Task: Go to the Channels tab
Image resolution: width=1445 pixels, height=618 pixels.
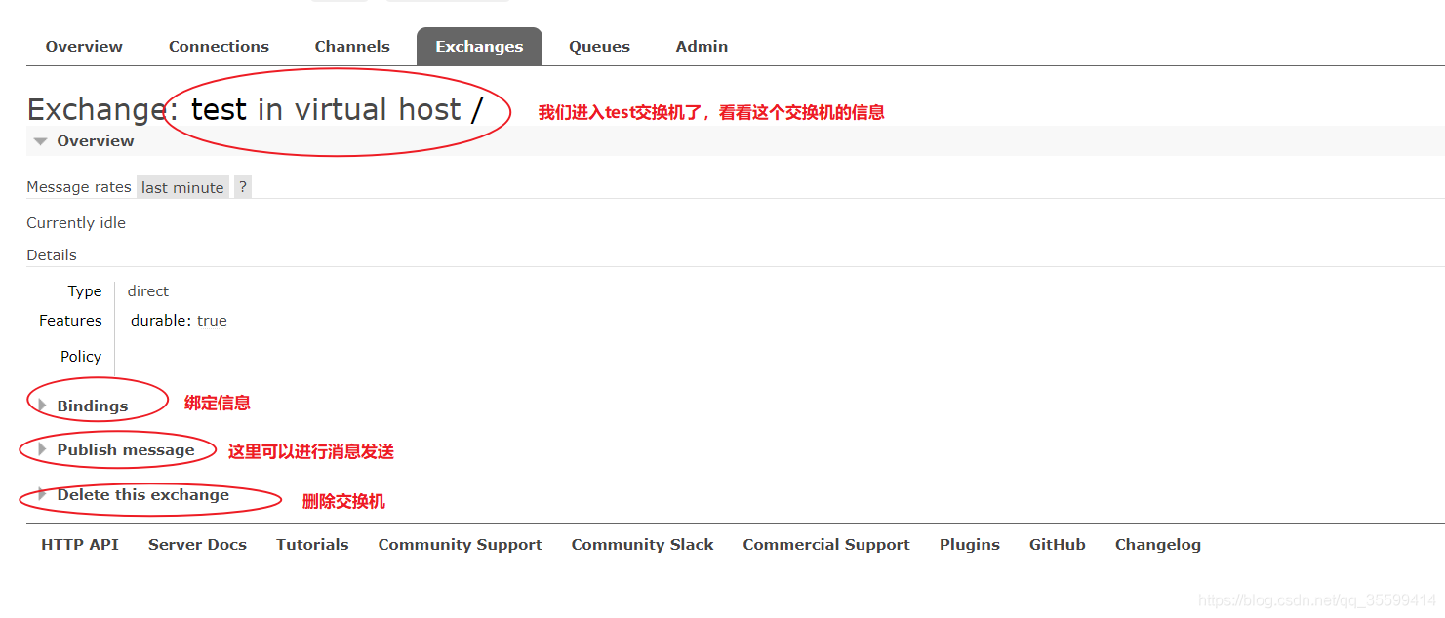Action: (x=352, y=47)
